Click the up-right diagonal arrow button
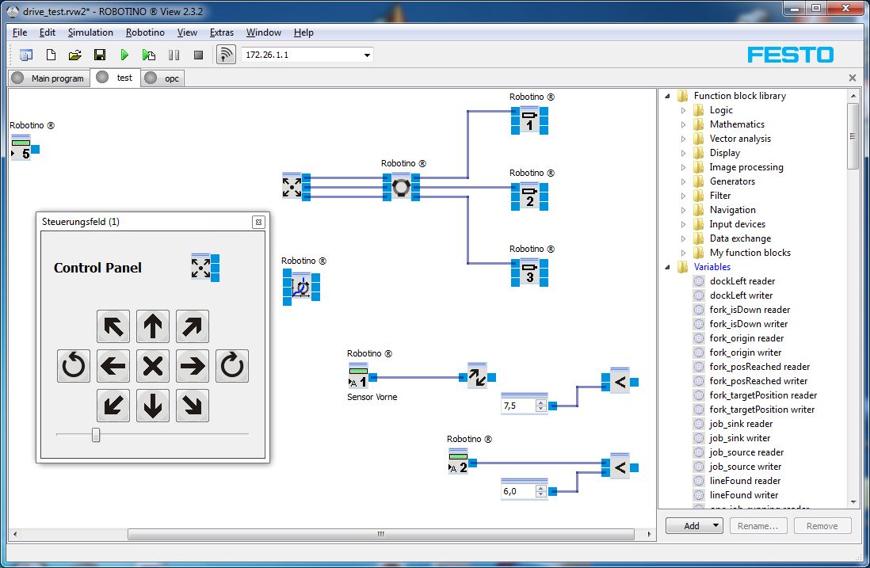The height and width of the screenshot is (568, 870). click(193, 326)
